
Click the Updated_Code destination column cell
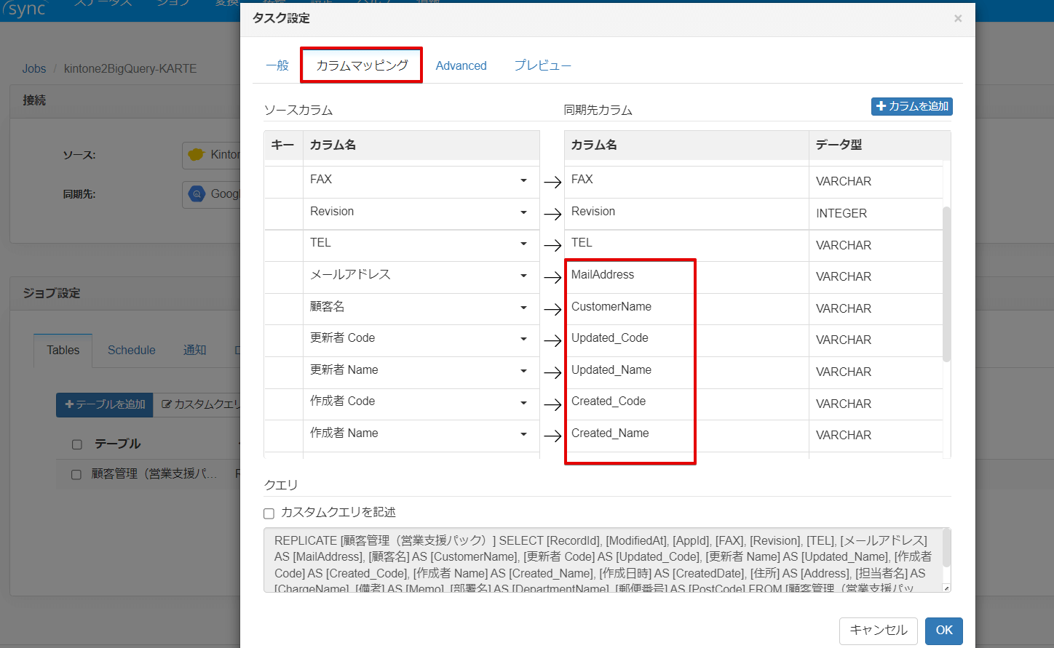(686, 340)
